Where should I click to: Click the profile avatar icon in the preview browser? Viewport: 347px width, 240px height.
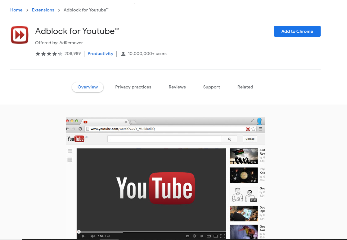pyautogui.click(x=259, y=121)
